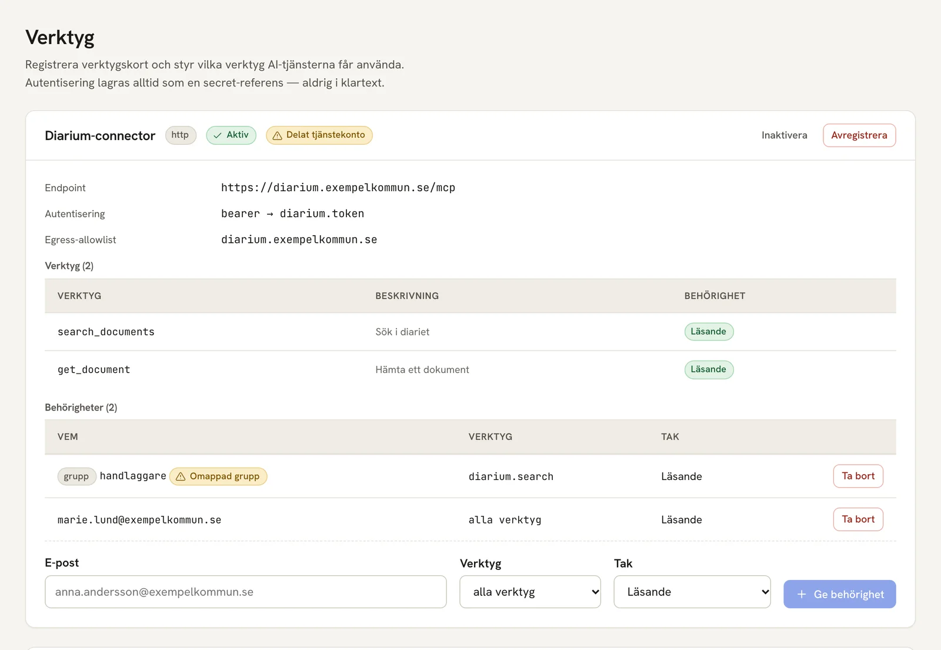Image resolution: width=941 pixels, height=650 pixels.
Task: Click the endpoint URL diarium.exempelkommun.se/mcp
Action: coord(338,188)
